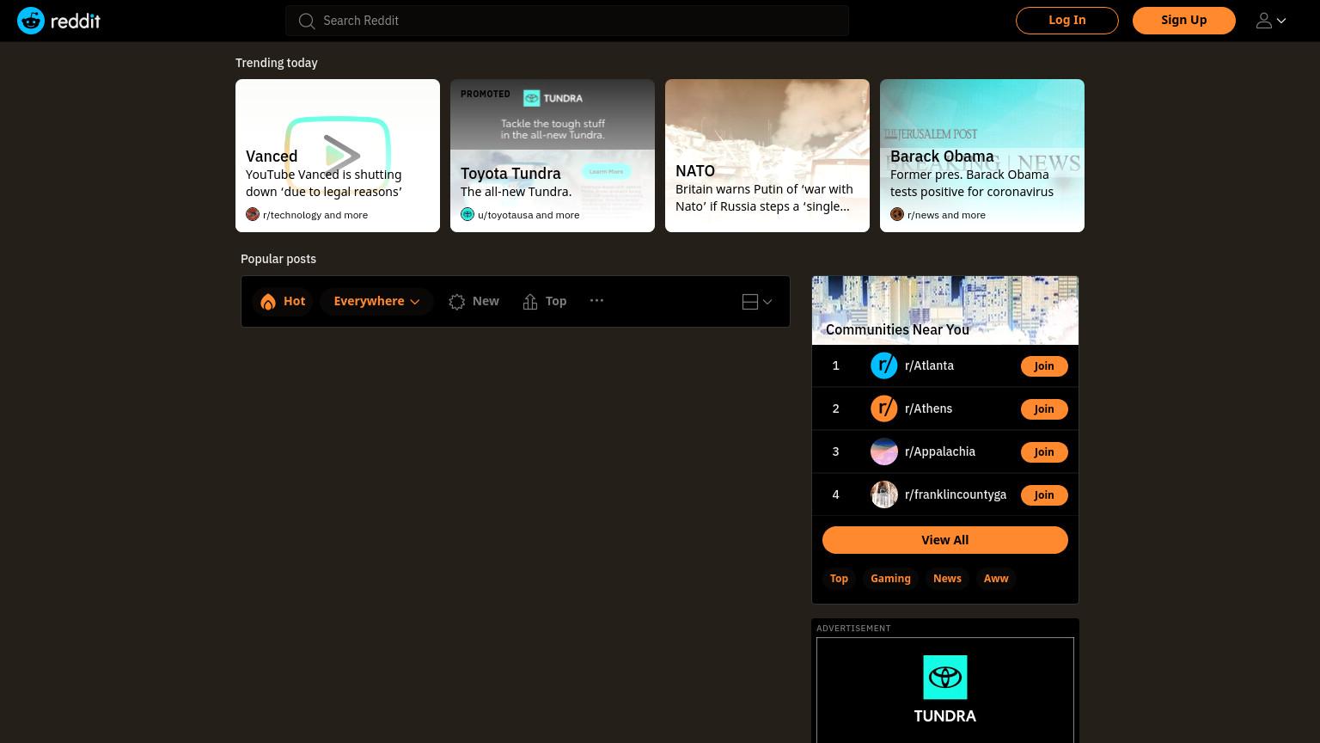
Task: Click 'u/toyotausa and more' text
Action: click(529, 215)
